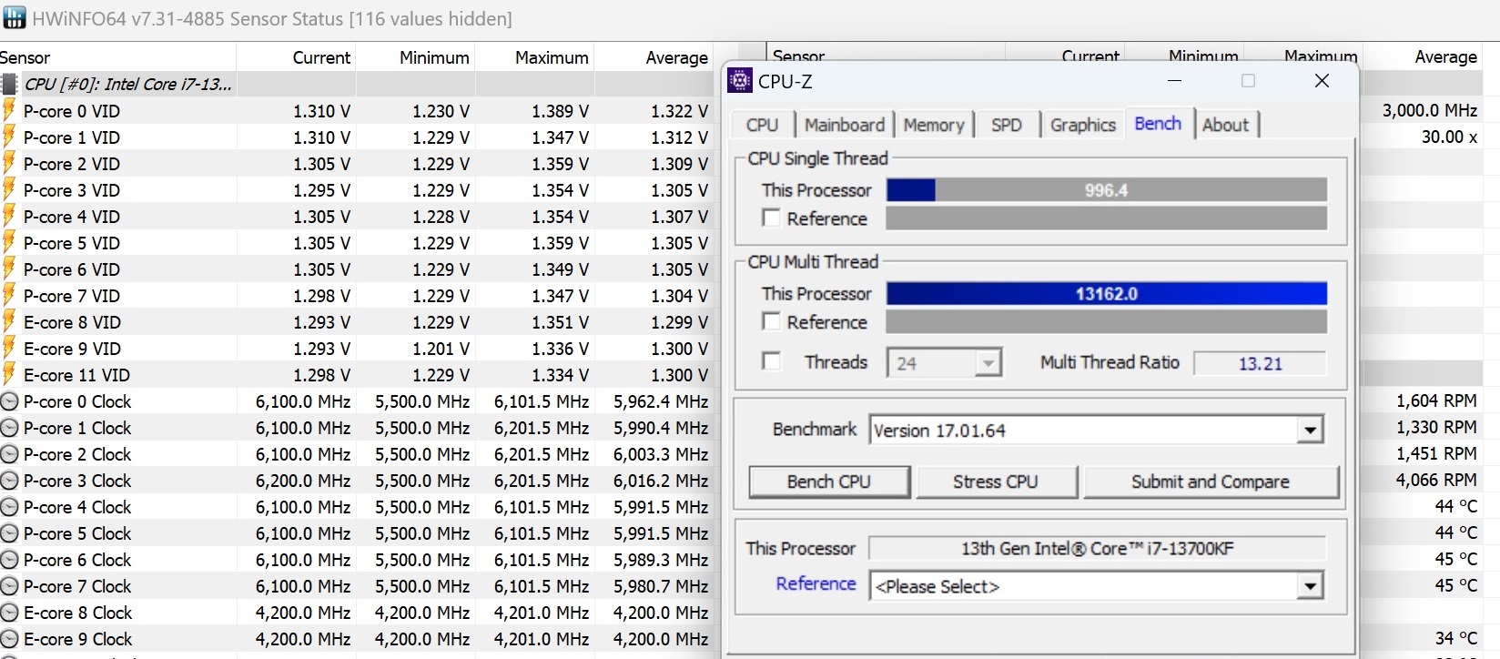Screen dimensions: 1500x659
Task: Click the 3,000.0 MHz value in right panel
Action: pos(1429,110)
